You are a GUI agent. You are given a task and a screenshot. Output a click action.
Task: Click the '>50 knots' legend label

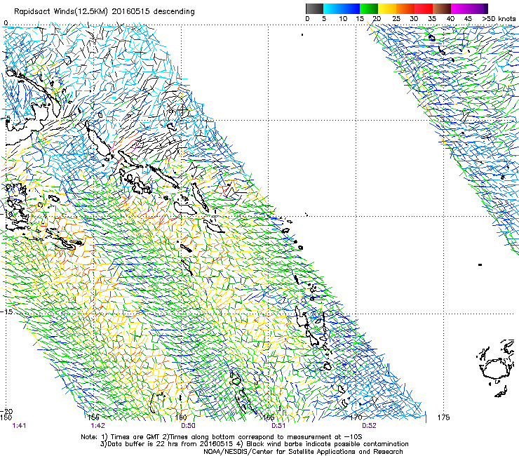tap(499, 19)
